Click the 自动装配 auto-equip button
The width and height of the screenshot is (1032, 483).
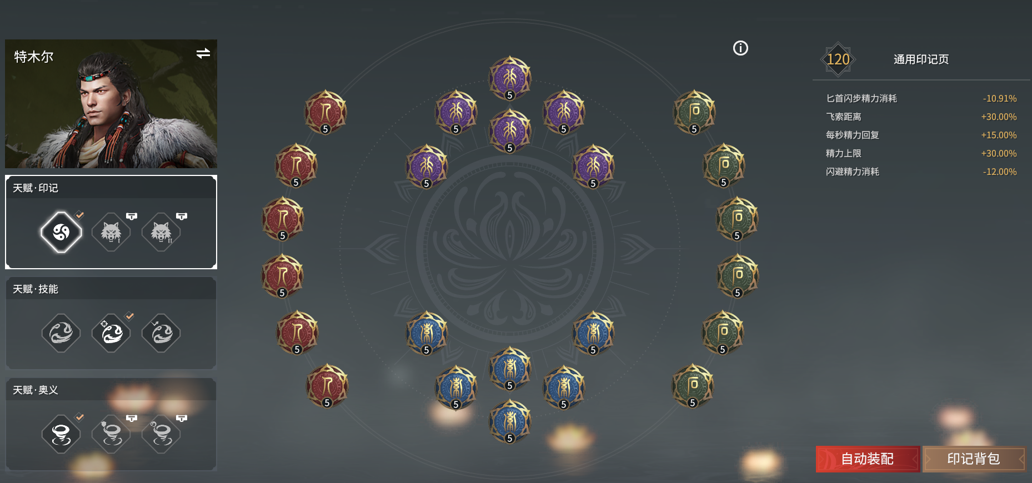tap(868, 459)
